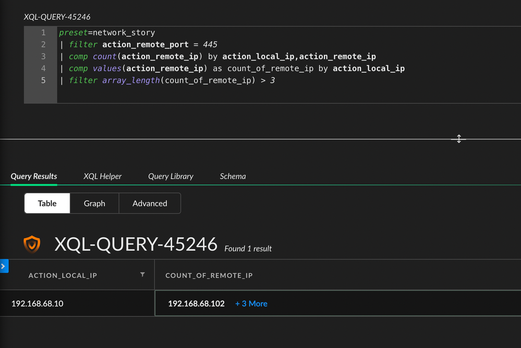
Task: Expand the blue side panel arrow
Action: pyautogui.click(x=4, y=267)
